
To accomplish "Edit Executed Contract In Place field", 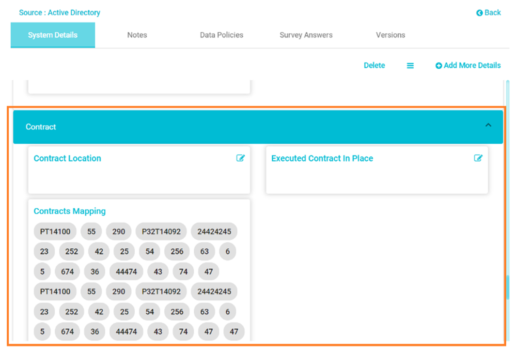I will coord(478,158).
